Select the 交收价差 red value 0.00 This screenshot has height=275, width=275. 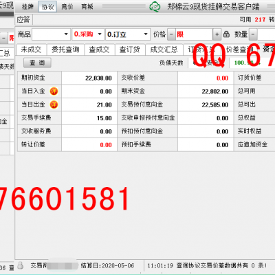click(222, 78)
